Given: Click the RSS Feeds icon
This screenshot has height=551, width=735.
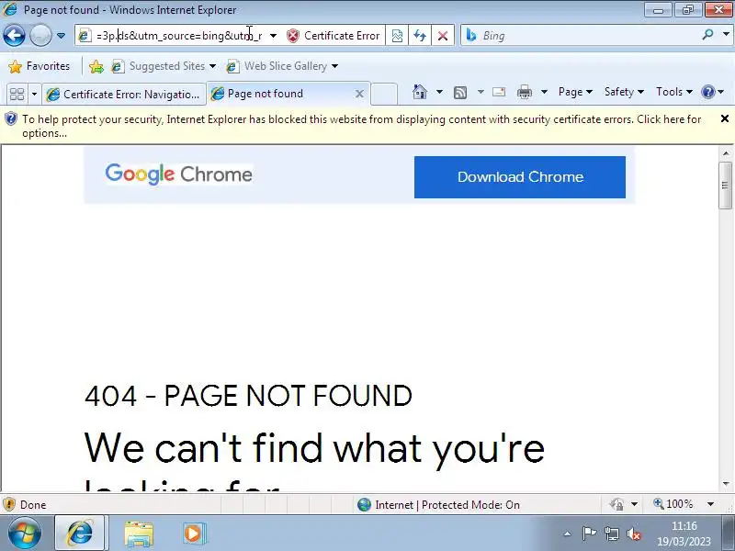Looking at the screenshot, I should [460, 93].
